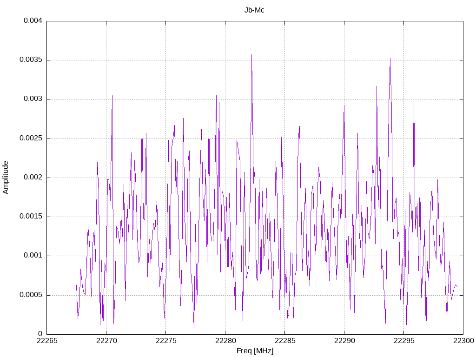Click the x-axis tick label 22295
476x357 pixels.
404,341
